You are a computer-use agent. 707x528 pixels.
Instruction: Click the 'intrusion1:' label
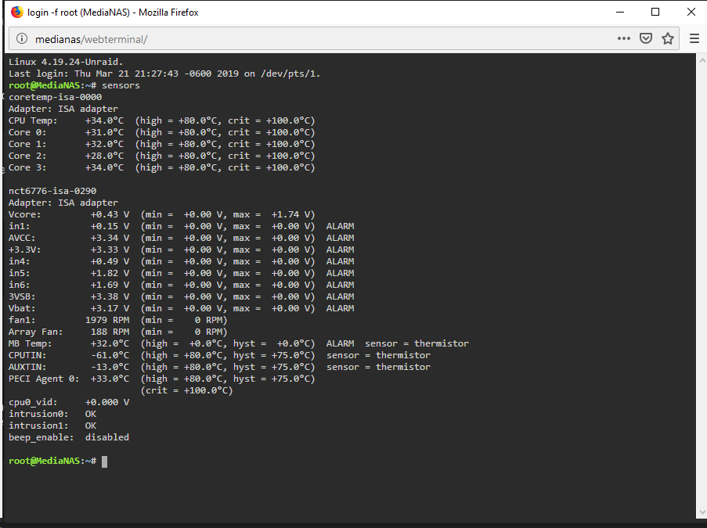tap(38, 426)
